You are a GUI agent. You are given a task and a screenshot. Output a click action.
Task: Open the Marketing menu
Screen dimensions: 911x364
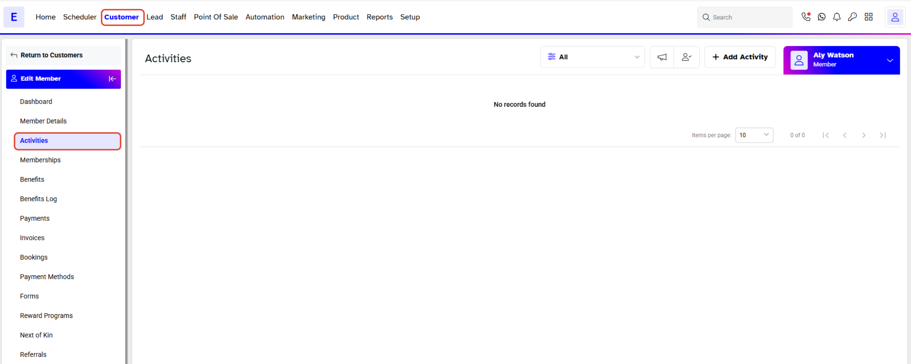309,17
